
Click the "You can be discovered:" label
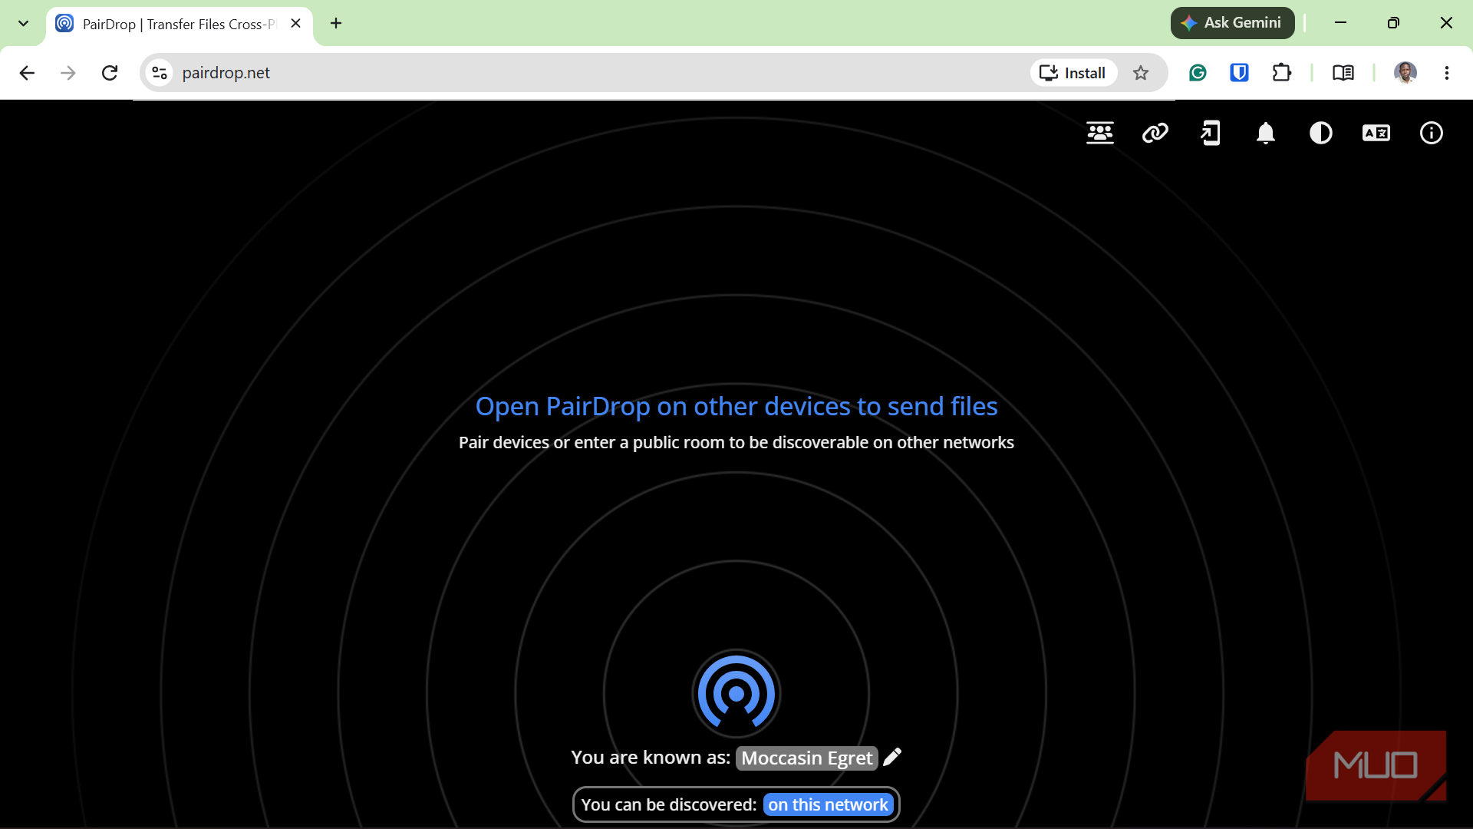(669, 804)
